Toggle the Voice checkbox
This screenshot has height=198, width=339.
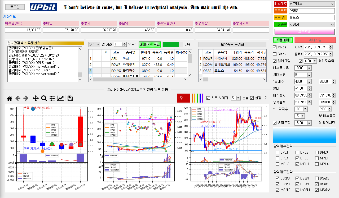(275, 47)
